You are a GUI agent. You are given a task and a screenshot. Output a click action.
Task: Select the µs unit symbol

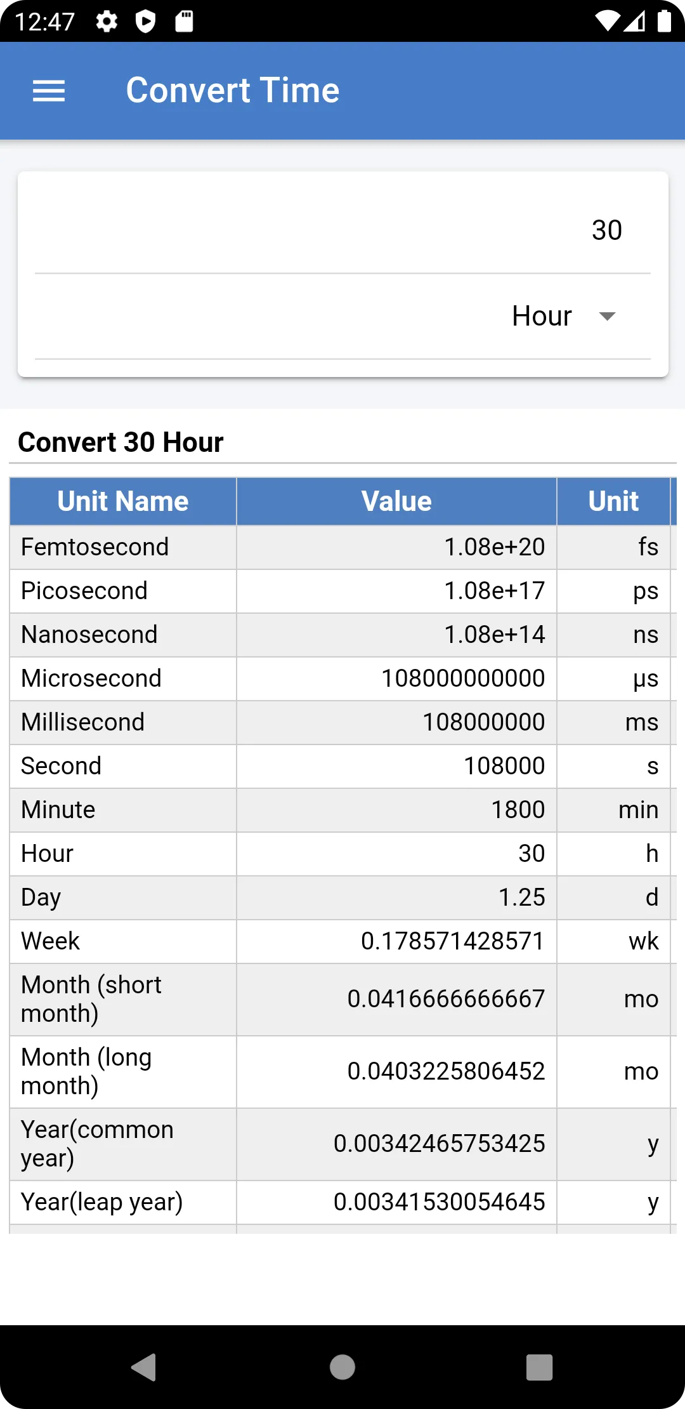tap(646, 680)
